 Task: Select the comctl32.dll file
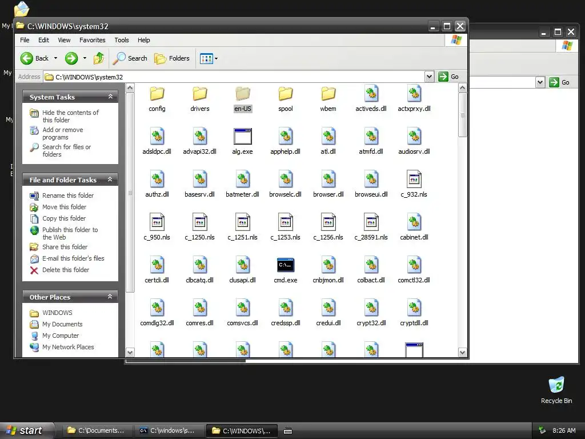[414, 270]
